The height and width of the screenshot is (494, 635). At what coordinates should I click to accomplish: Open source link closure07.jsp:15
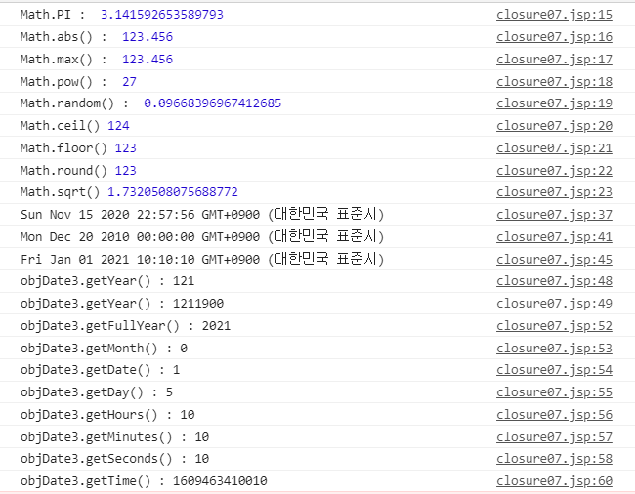(554, 15)
